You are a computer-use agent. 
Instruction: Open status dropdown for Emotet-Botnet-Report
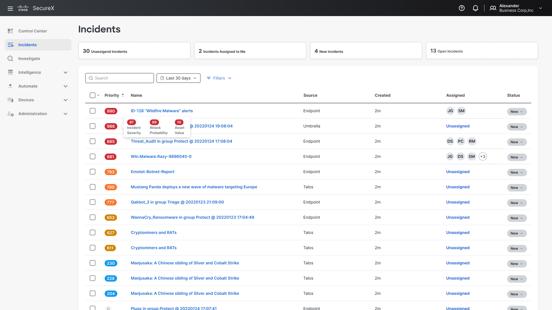[517, 173]
